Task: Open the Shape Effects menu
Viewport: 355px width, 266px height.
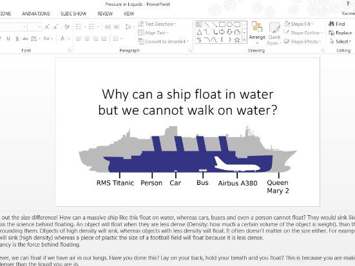Action: (302, 41)
